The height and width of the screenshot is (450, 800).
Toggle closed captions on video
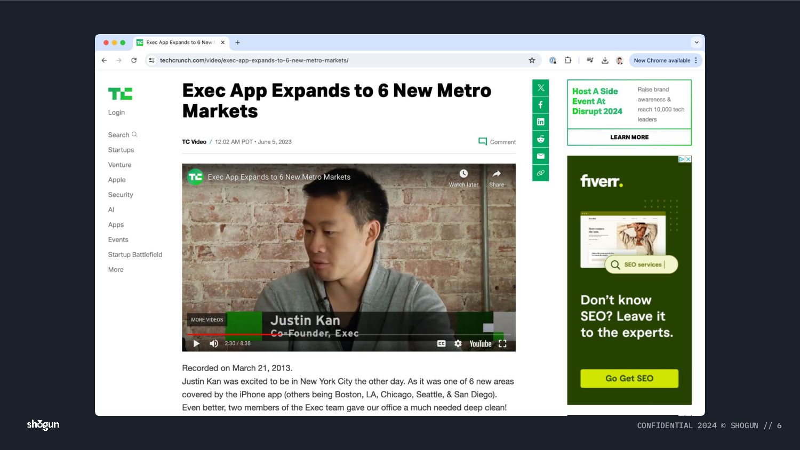click(441, 344)
